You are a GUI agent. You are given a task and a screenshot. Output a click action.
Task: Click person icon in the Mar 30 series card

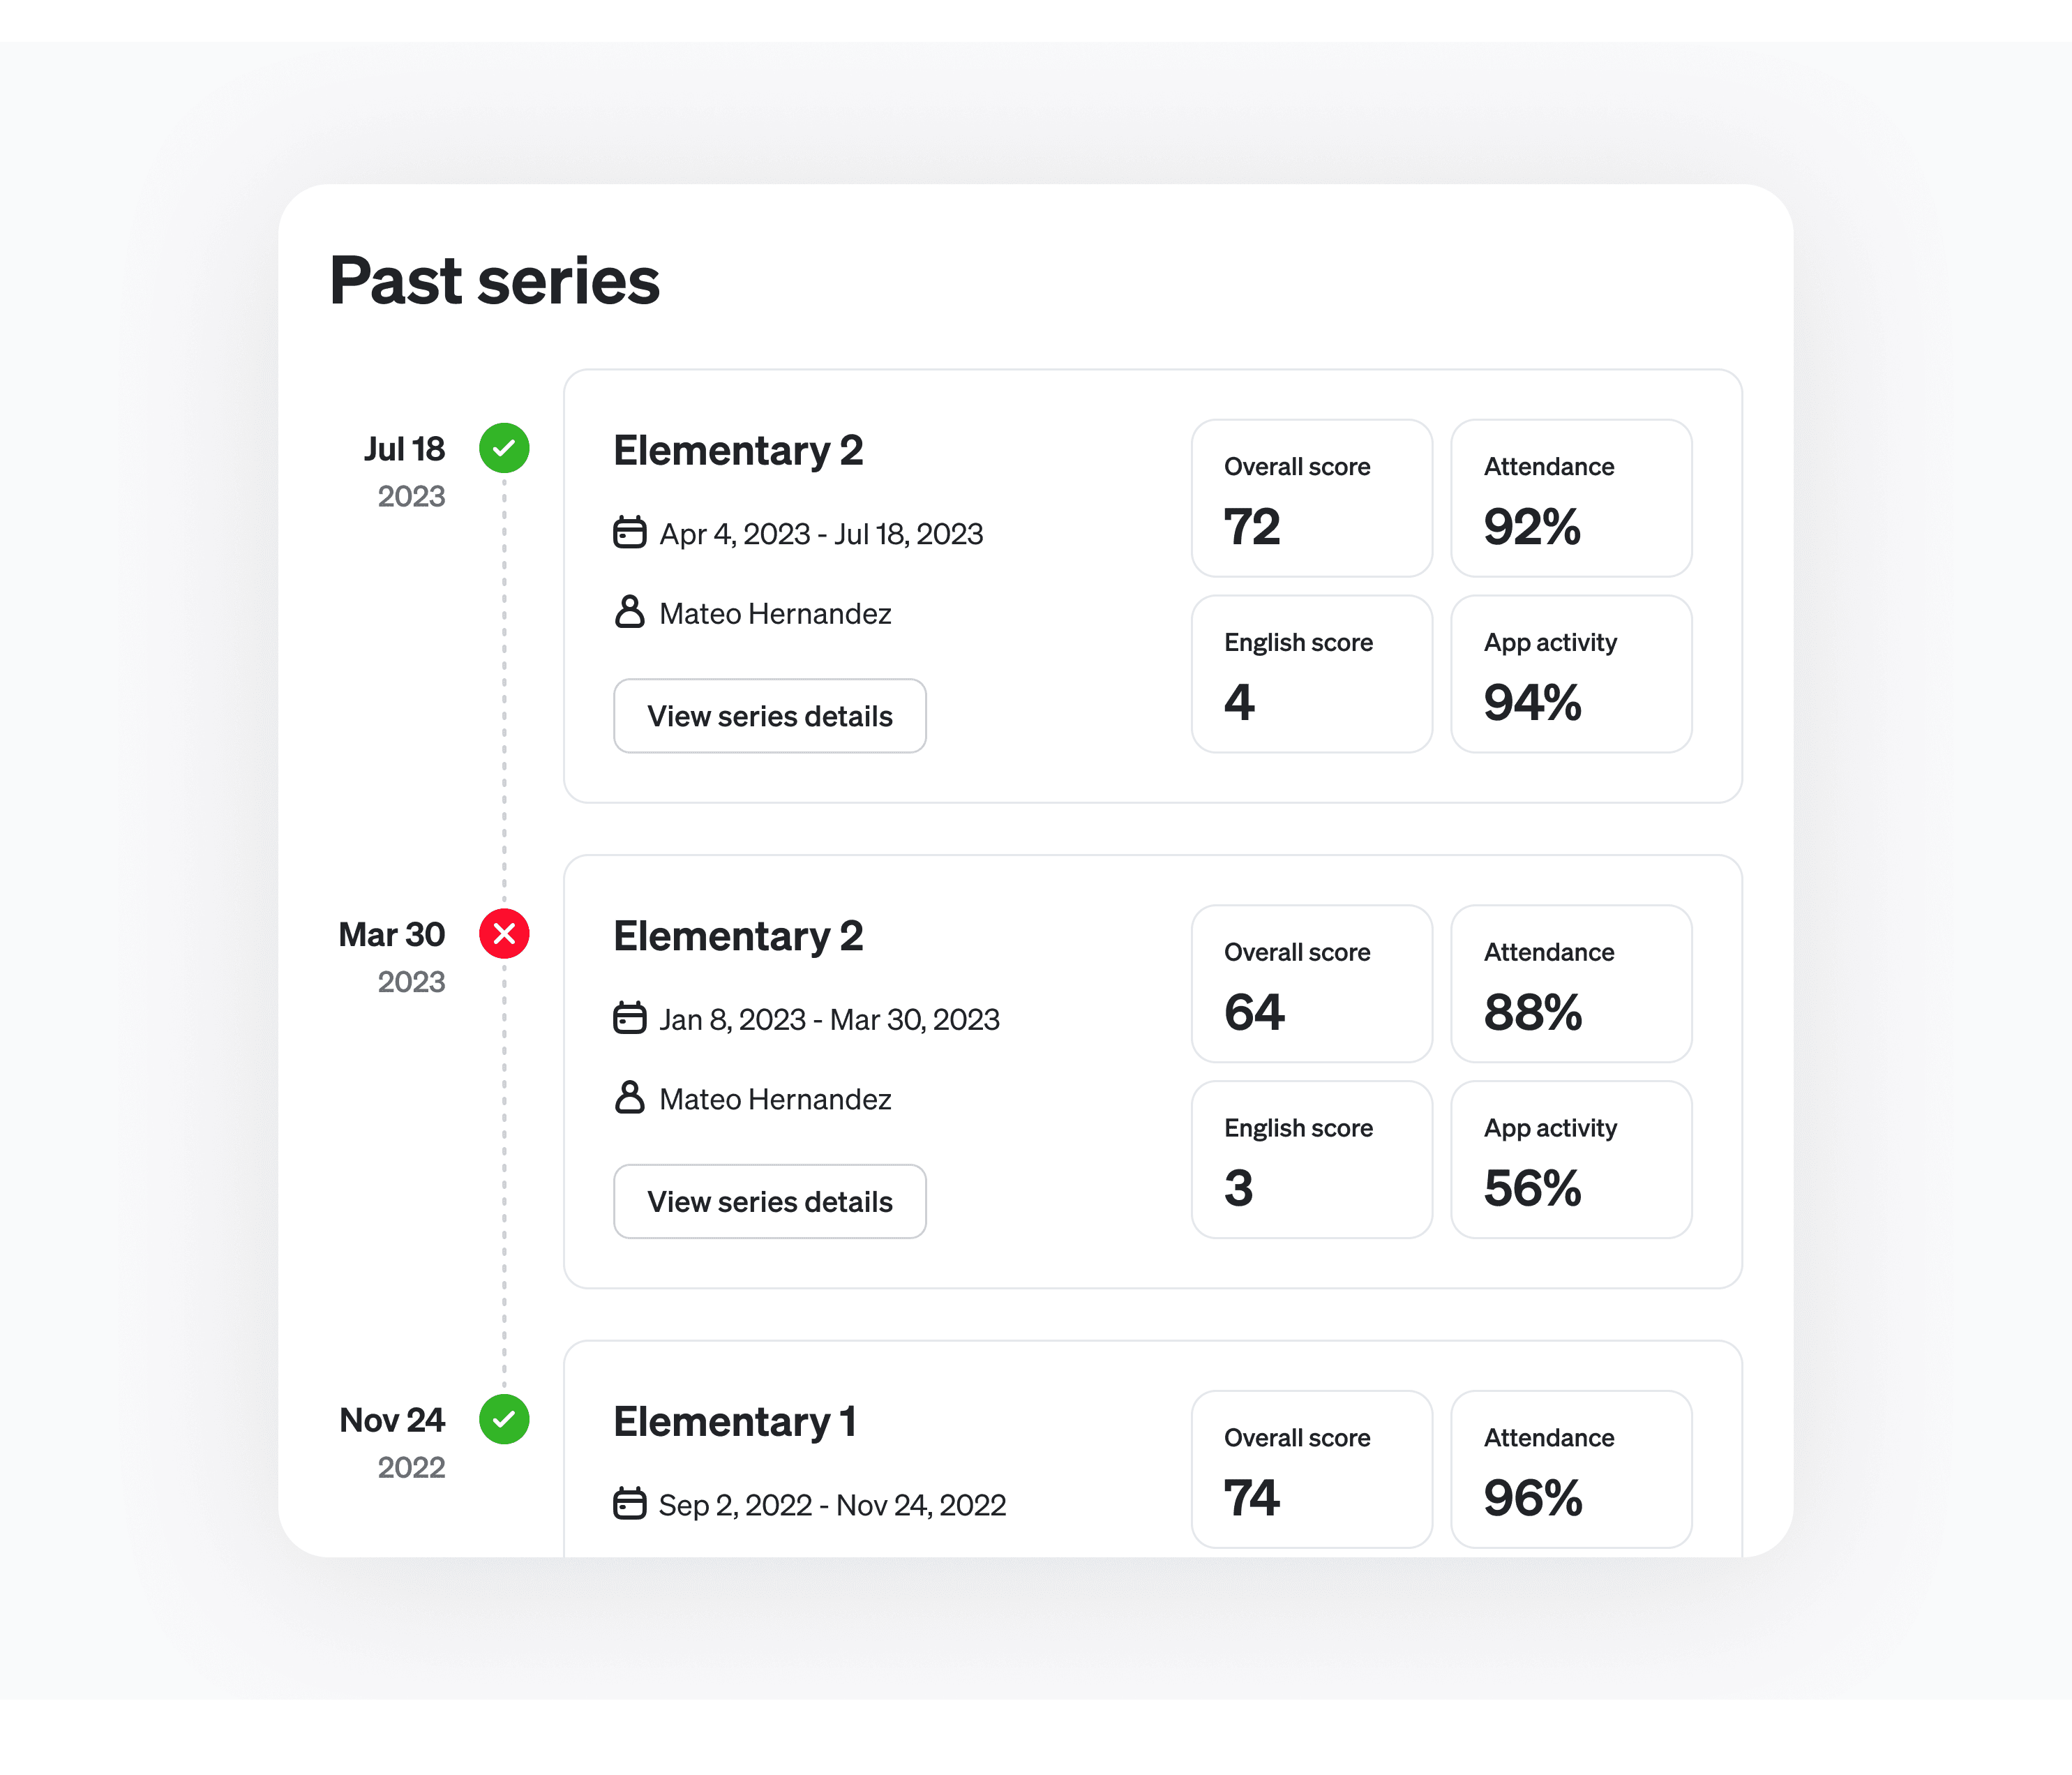[x=629, y=1097]
